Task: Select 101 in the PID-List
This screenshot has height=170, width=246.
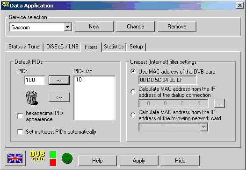Action: pos(80,80)
